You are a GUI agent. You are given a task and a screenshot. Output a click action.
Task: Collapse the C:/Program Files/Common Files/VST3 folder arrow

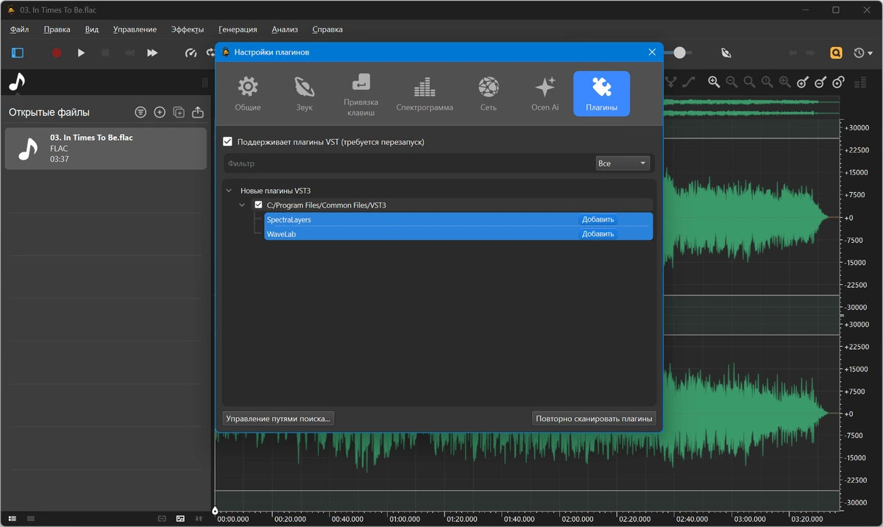pyautogui.click(x=242, y=205)
